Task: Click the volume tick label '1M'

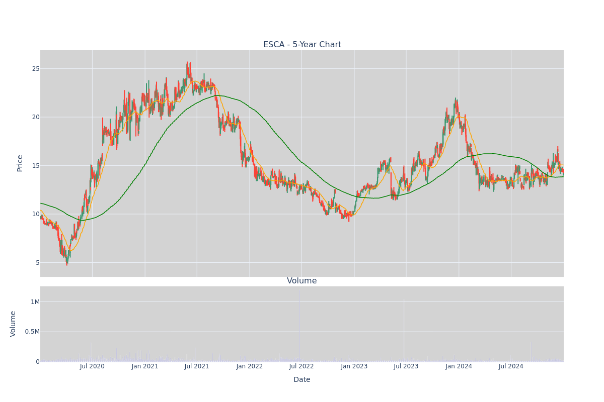Action: (x=35, y=302)
